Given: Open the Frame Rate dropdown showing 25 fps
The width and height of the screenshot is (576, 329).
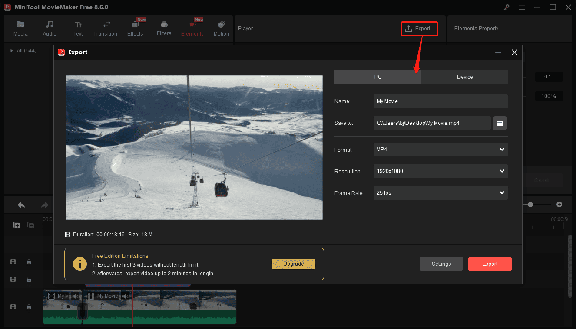Looking at the screenshot, I should 441,193.
